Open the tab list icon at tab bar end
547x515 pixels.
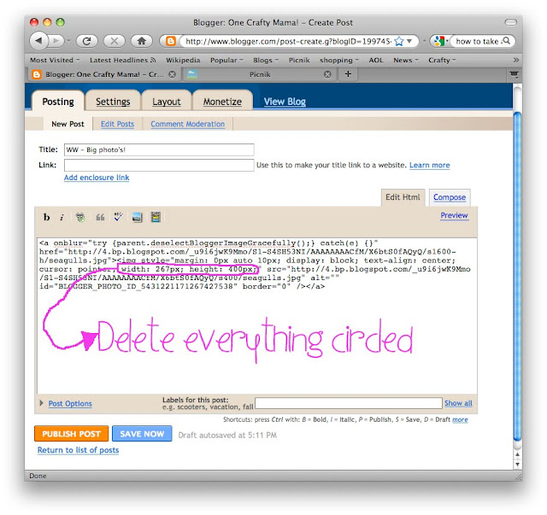point(514,74)
